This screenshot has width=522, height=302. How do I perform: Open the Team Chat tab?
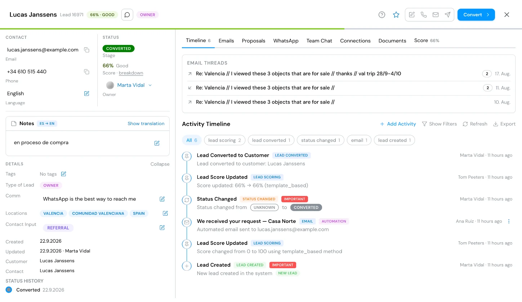click(x=319, y=41)
